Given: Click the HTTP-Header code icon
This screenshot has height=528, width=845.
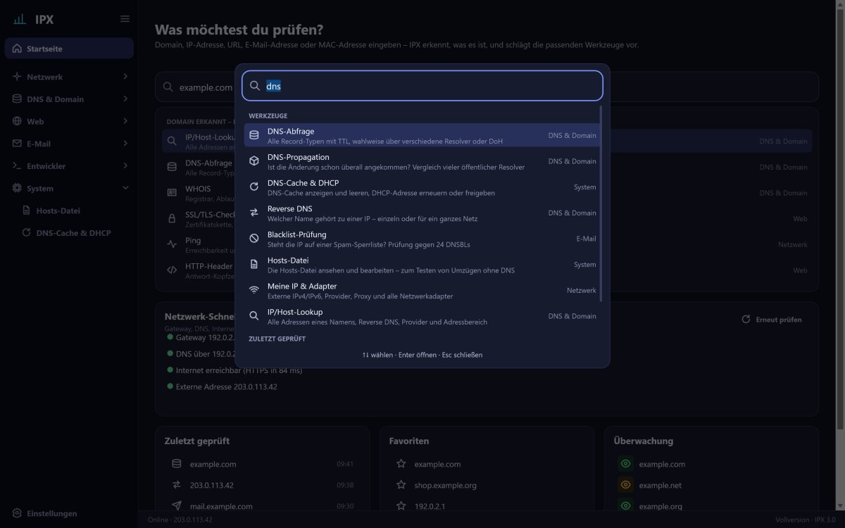Looking at the screenshot, I should (x=172, y=270).
